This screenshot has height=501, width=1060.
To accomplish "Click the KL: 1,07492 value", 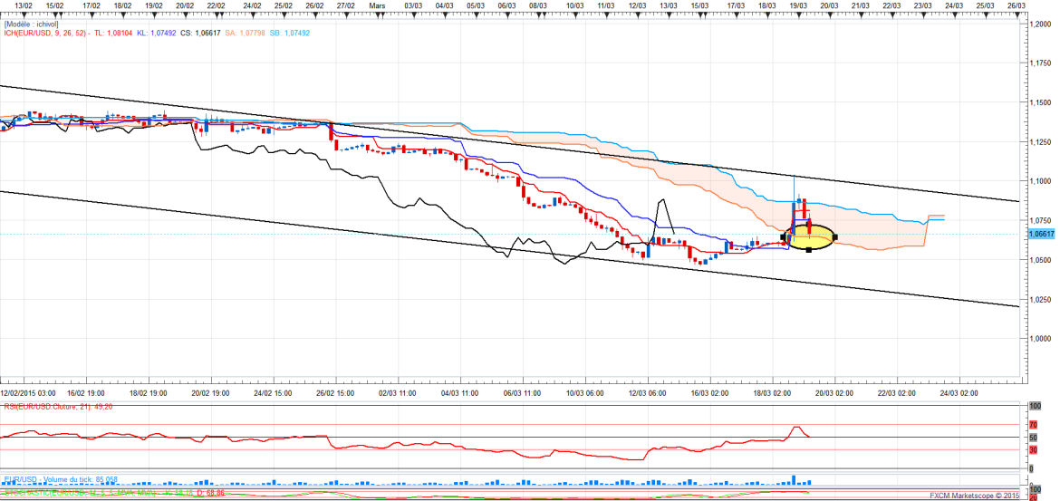I will pos(159,33).
